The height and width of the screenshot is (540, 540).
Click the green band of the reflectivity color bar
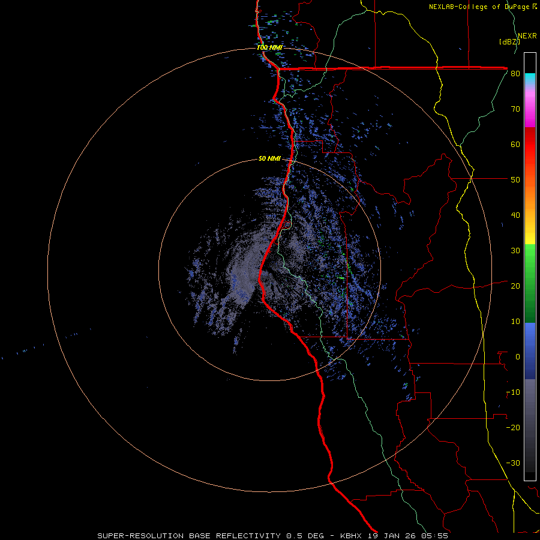point(530,283)
